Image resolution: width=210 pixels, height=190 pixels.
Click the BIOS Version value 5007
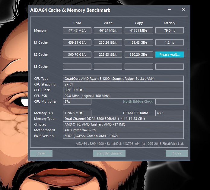point(123,136)
